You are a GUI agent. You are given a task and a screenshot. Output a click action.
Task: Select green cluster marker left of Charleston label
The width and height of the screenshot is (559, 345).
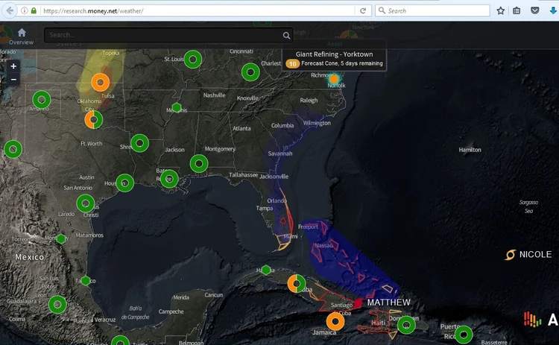(250, 72)
